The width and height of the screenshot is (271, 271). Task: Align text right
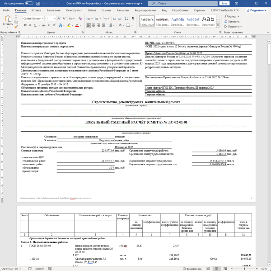pyautogui.click(x=98, y=25)
